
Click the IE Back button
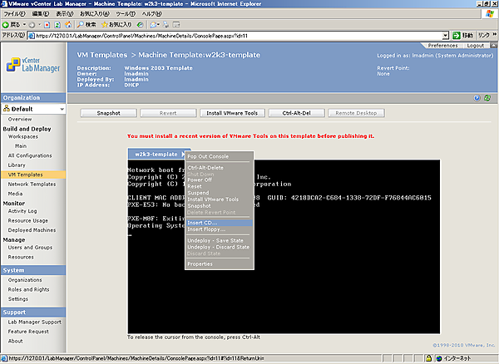(x=12, y=25)
